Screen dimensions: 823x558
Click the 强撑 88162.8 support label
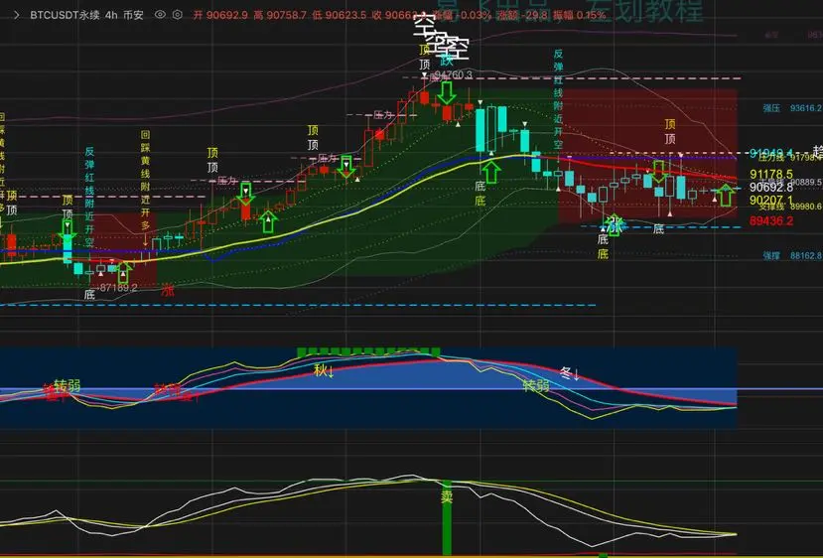[792, 255]
